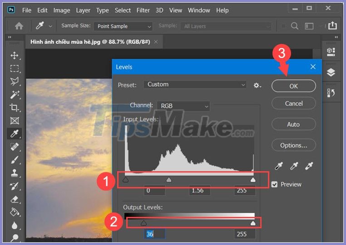Open the Sample Size Point Sample dropdown

(x=123, y=26)
